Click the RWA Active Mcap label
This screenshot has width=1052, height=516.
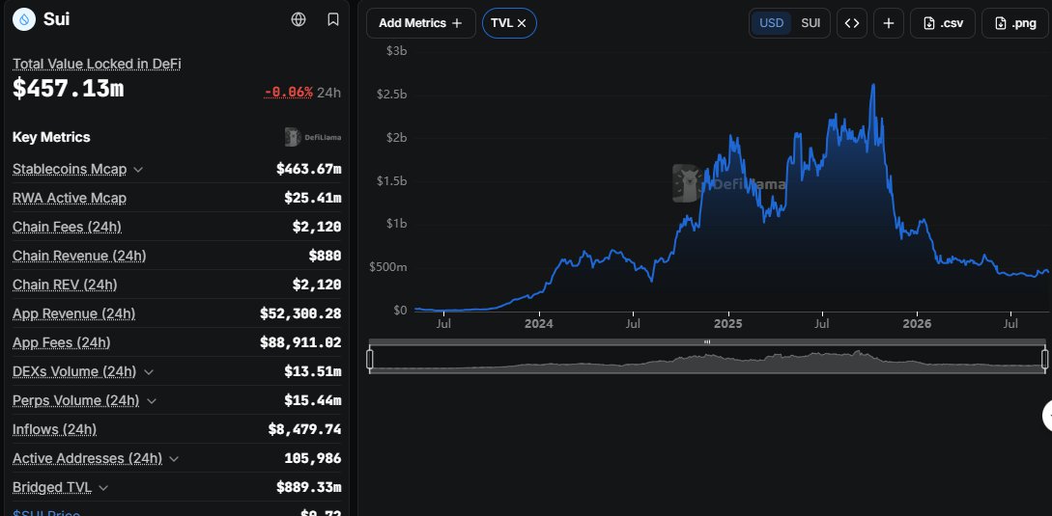click(70, 199)
